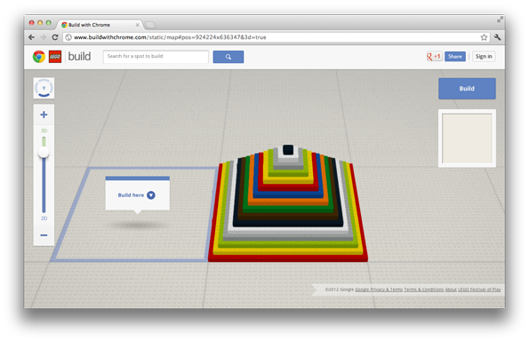Open a new tab with the blank tab button
This screenshot has height=342, width=529.
click(x=149, y=25)
